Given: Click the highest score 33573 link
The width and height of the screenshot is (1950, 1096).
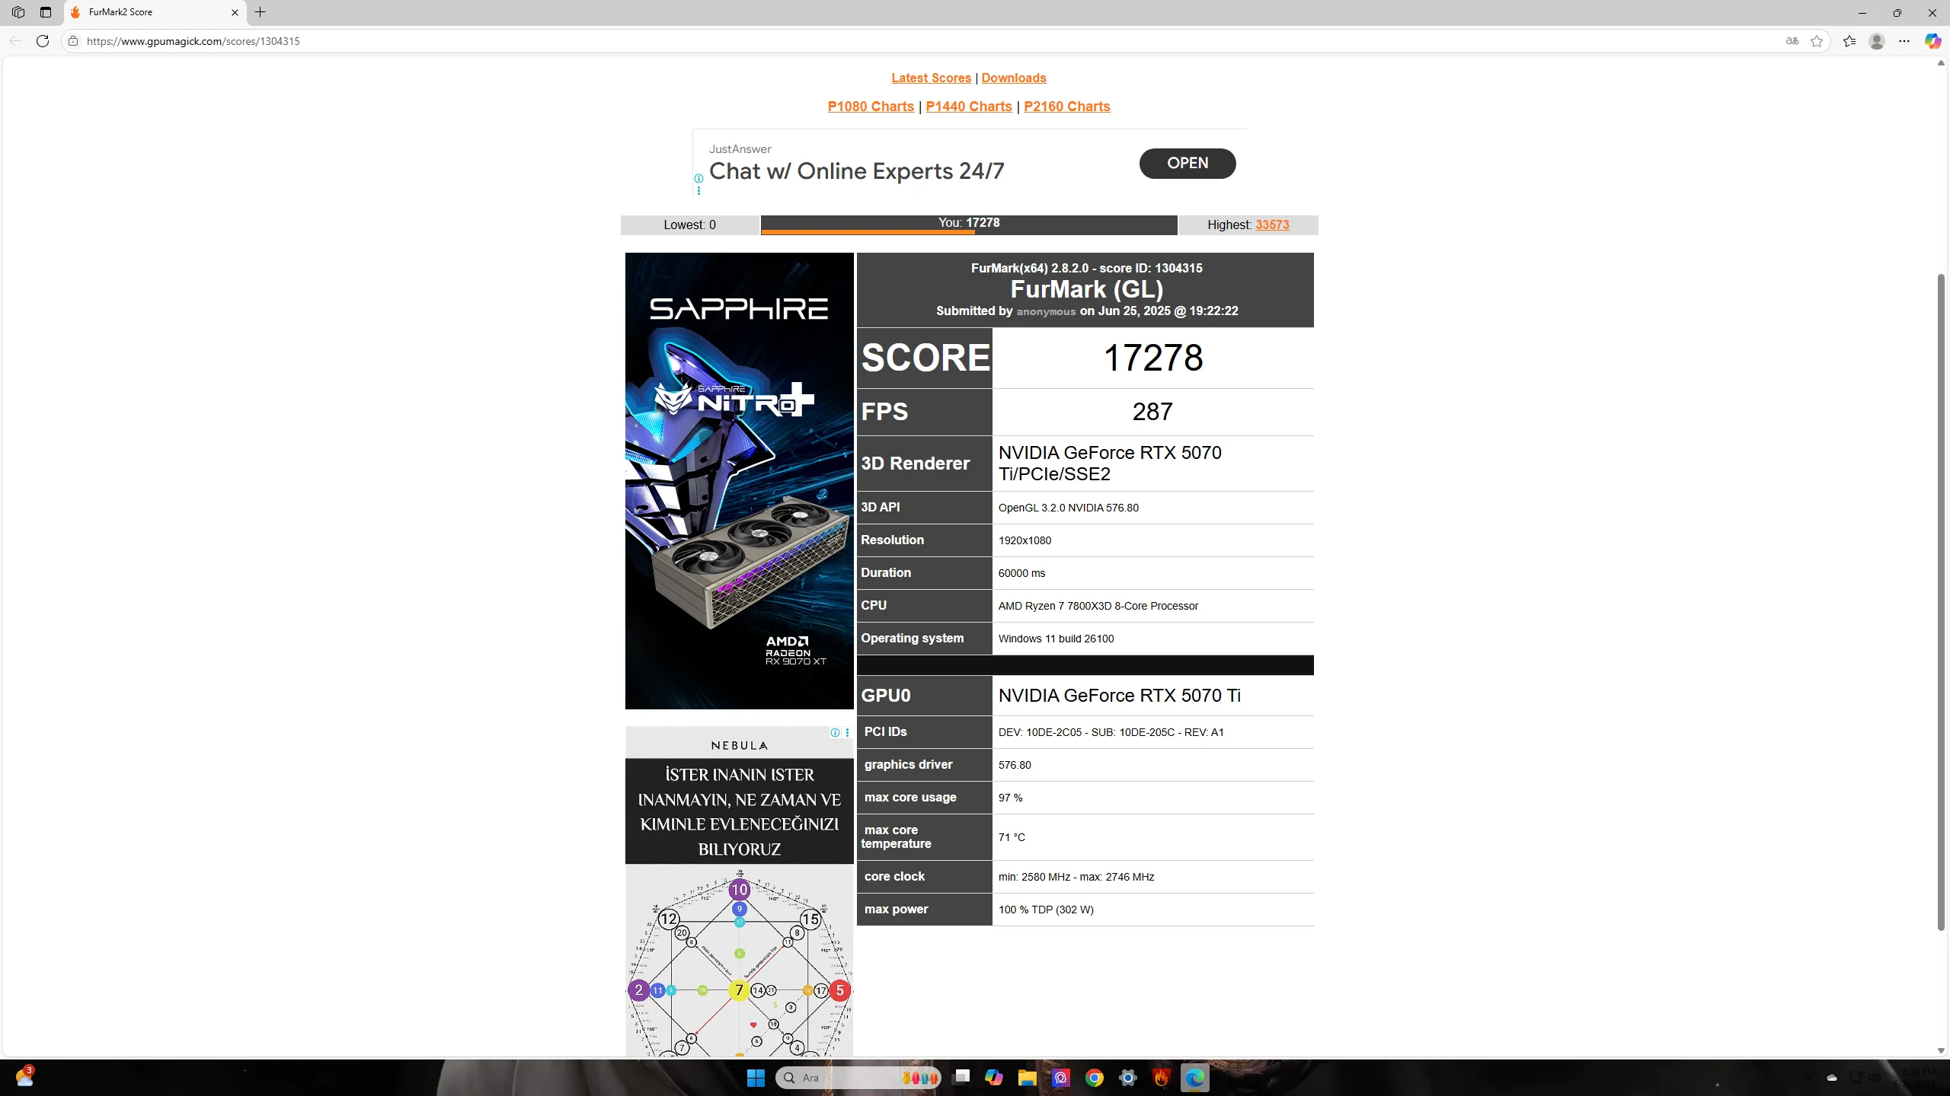Looking at the screenshot, I should pyautogui.click(x=1272, y=225).
